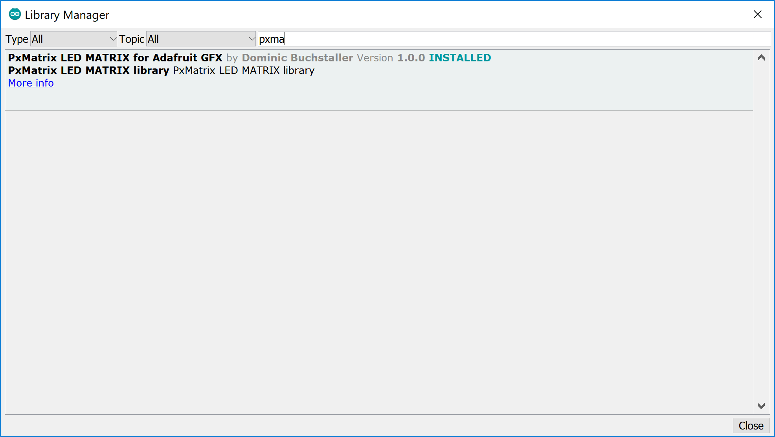Click the INSTALLED status label
This screenshot has height=437, width=775.
(460, 58)
